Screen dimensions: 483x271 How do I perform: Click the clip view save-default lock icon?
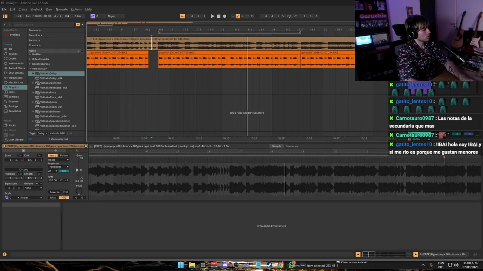pyautogui.click(x=86, y=146)
